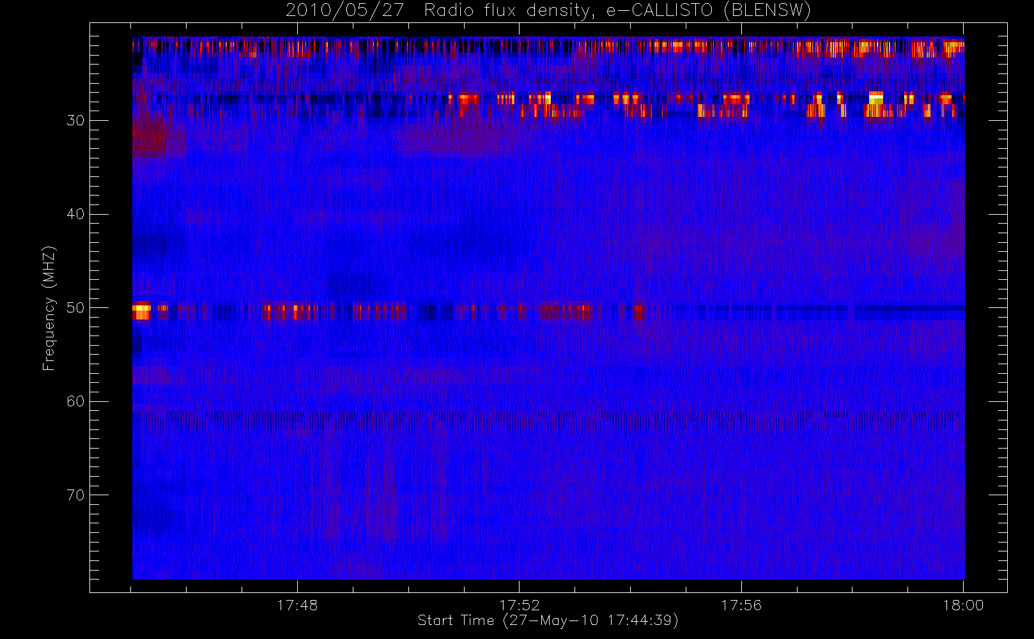Click the bright yellow burst at 50 MHz start
Viewport: 1034px width, 639px height.
click(141, 311)
